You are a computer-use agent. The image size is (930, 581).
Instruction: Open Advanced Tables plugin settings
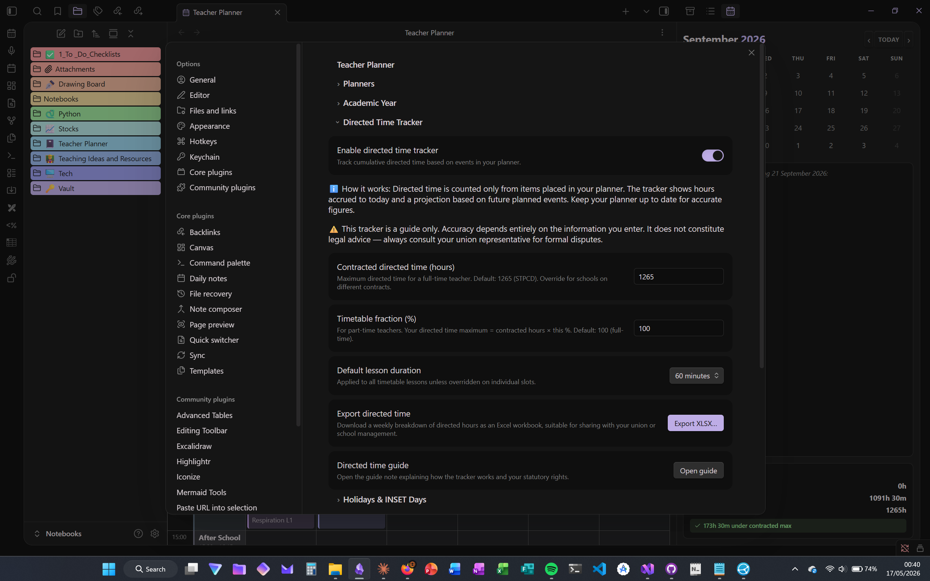point(204,415)
